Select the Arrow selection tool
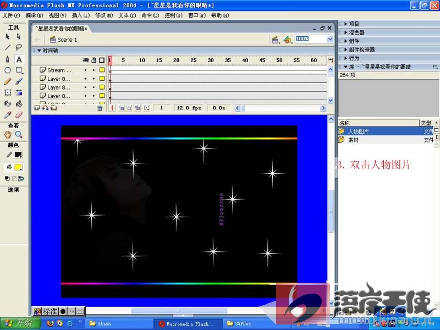The width and height of the screenshot is (440, 330). pos(8,36)
